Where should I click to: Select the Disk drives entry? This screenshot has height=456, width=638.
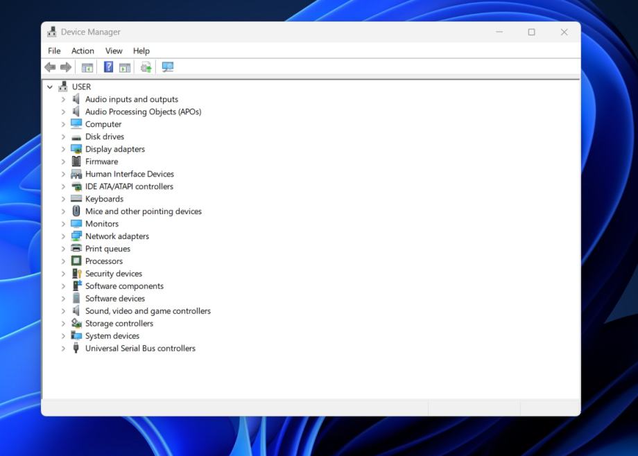(105, 137)
